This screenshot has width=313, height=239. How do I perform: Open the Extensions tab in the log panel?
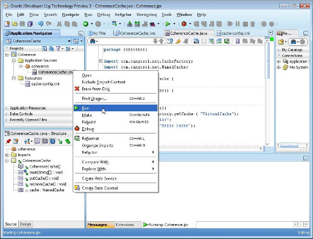click(124, 225)
